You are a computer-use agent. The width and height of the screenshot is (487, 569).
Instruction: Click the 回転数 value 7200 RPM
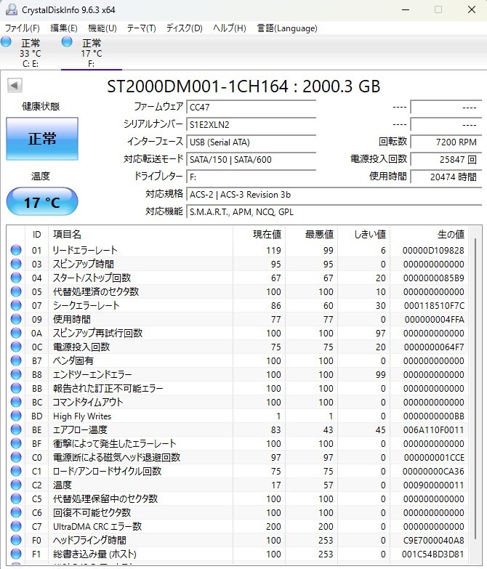pos(446,142)
